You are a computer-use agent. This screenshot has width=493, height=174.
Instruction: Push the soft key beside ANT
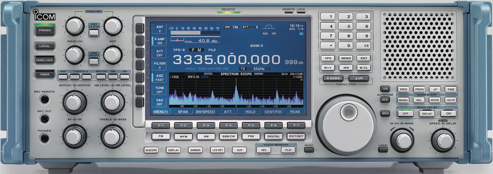(x=140, y=28)
